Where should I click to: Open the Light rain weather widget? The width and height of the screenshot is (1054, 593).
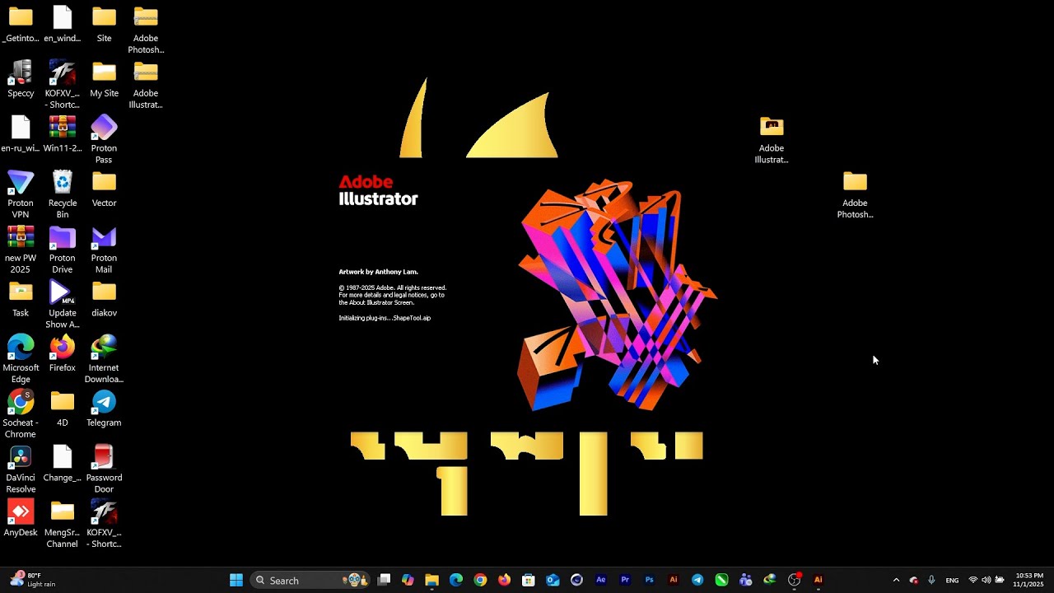click(x=33, y=580)
